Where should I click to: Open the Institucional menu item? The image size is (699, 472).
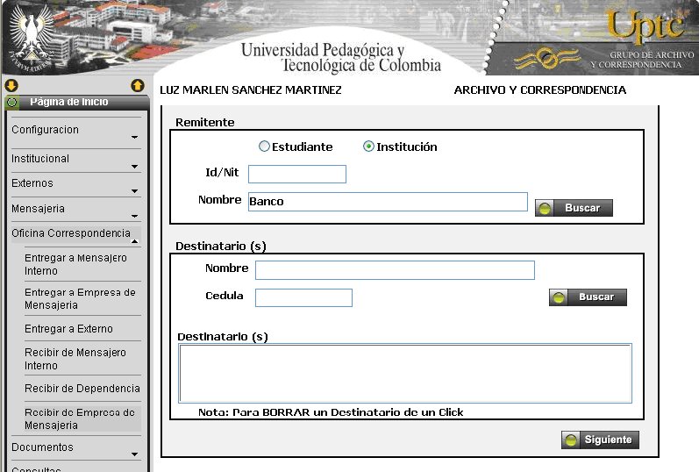coord(40,159)
